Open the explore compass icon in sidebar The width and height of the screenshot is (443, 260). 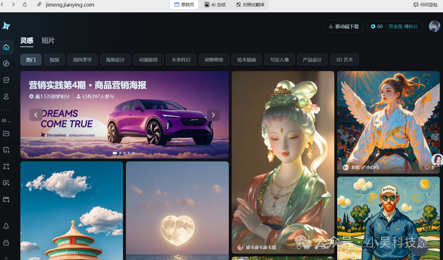6,64
